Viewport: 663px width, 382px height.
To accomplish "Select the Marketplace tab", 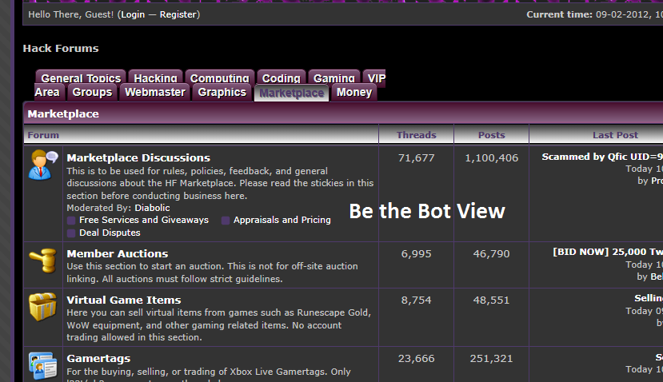I will [x=291, y=93].
